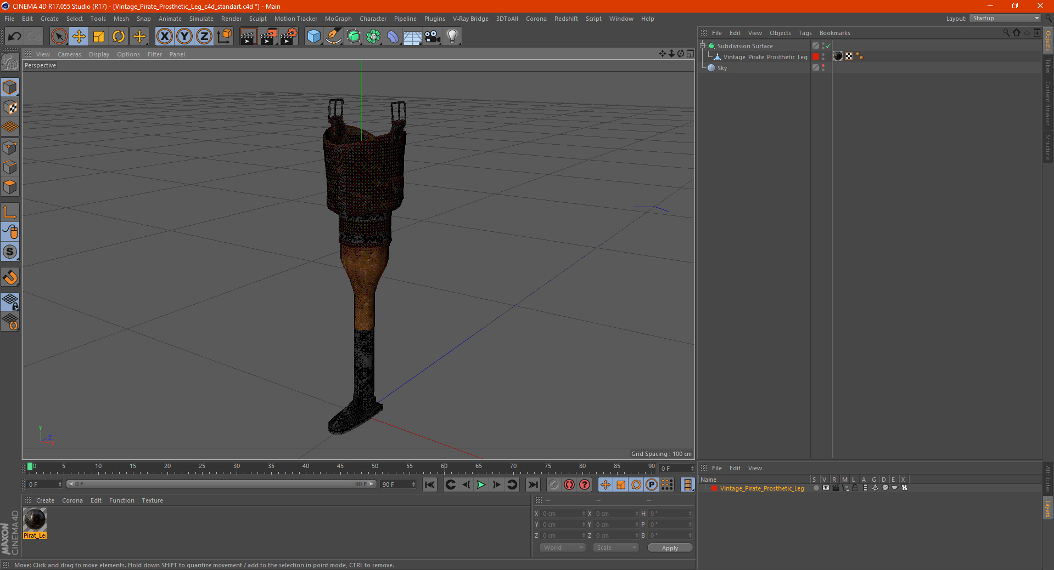The width and height of the screenshot is (1054, 570).
Task: Add a Camera object
Action: tap(433, 37)
